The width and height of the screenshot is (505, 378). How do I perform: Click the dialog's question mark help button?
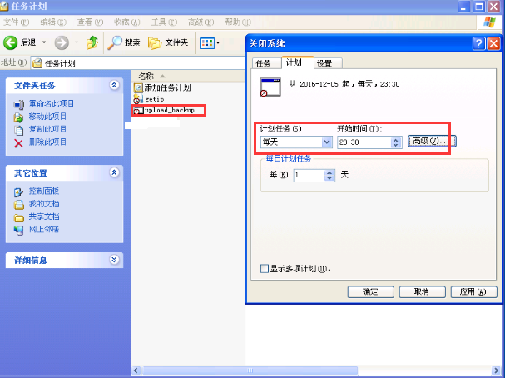tap(478, 43)
